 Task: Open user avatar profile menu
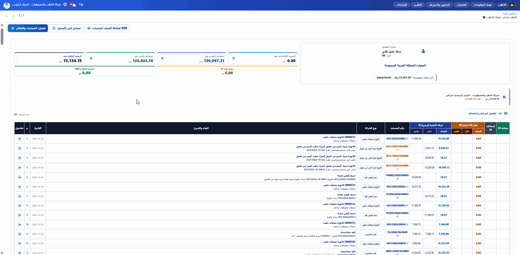pyautogui.click(x=6, y=6)
